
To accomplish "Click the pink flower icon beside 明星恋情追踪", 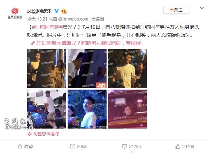I will click(29, 134).
